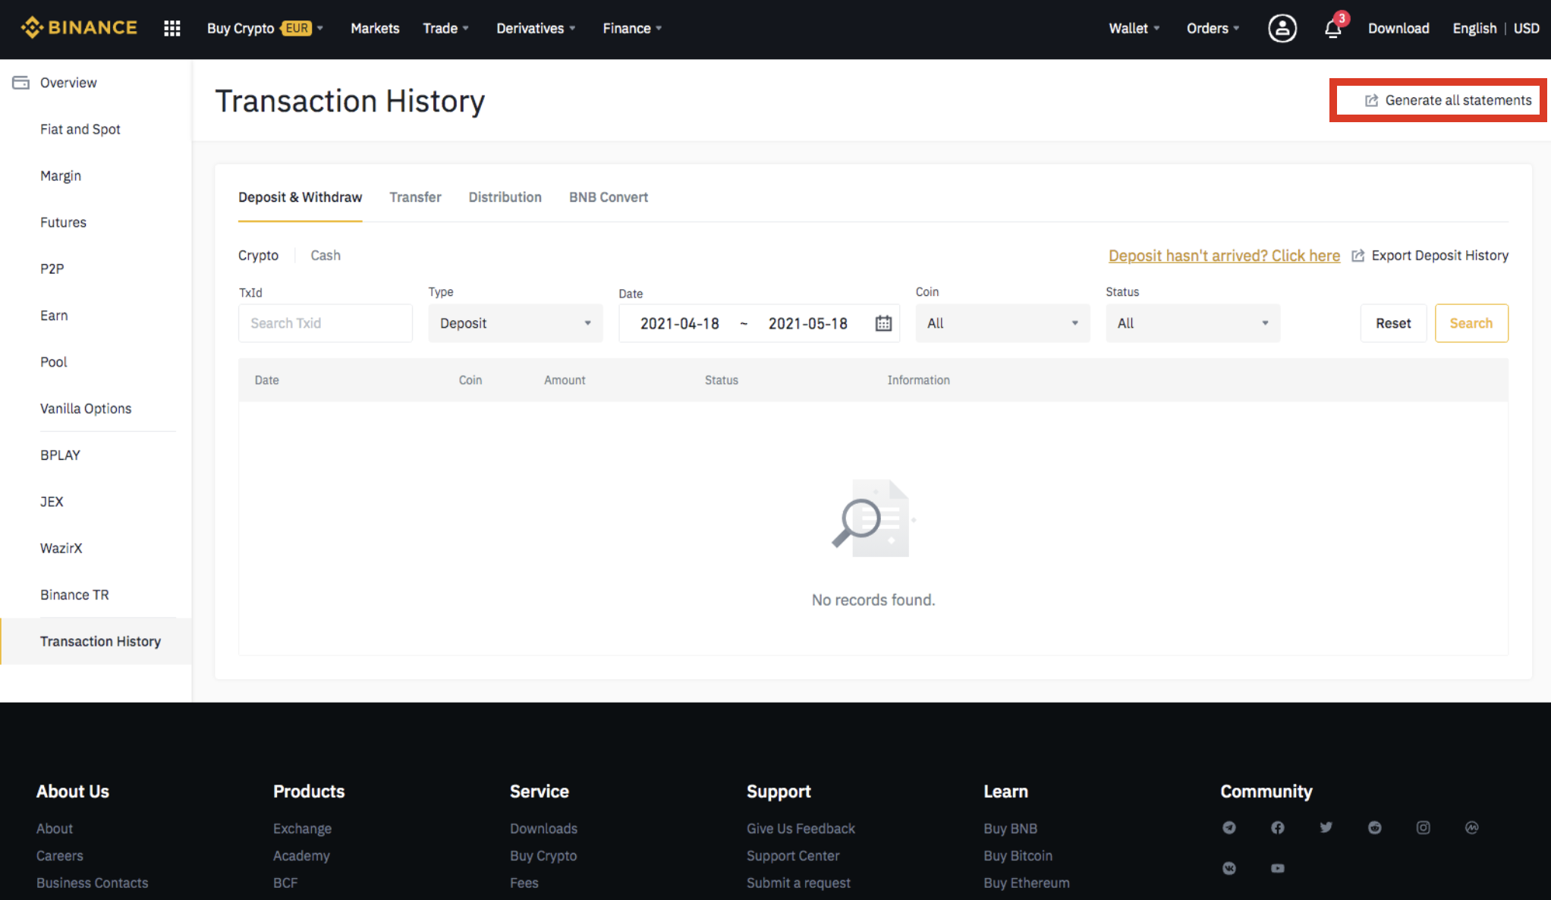Open the VK community icon
The width and height of the screenshot is (1551, 900).
(x=1229, y=868)
